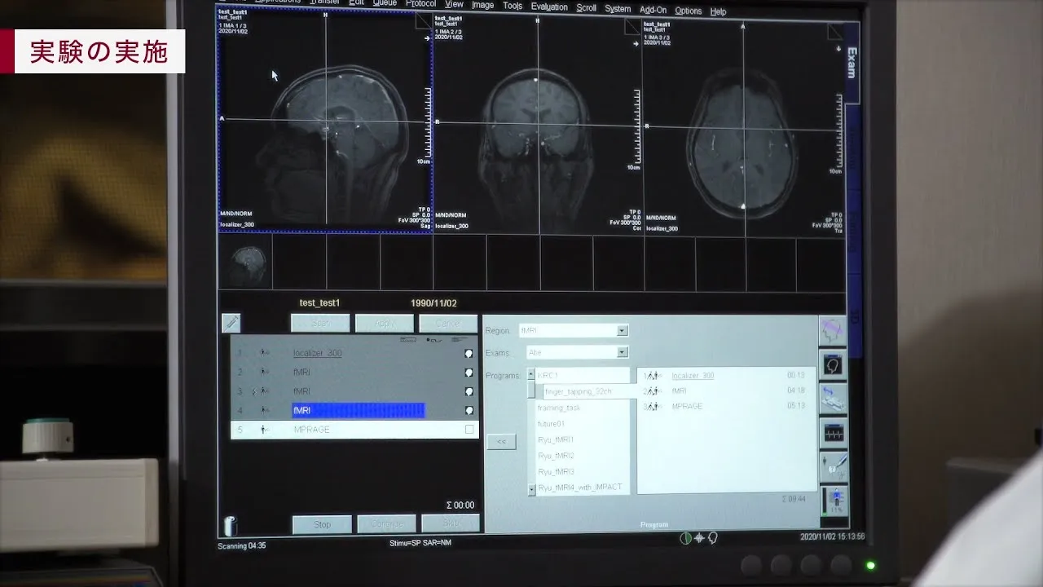
Task: Click the blue patient SAR indicator icon
Action: coord(833,499)
